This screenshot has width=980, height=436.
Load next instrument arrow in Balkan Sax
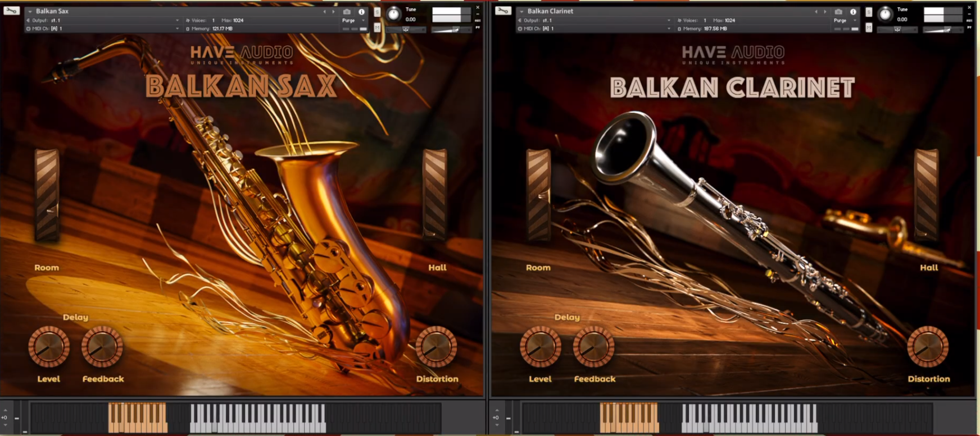(x=333, y=12)
